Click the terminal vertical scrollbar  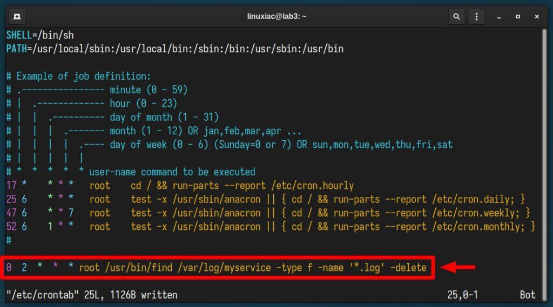click(544, 165)
